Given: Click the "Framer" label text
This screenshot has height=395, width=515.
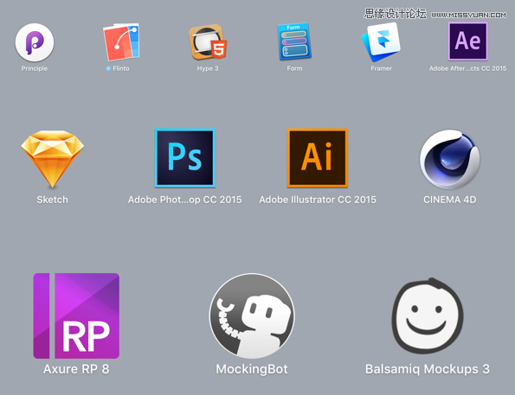Looking at the screenshot, I should click(382, 68).
